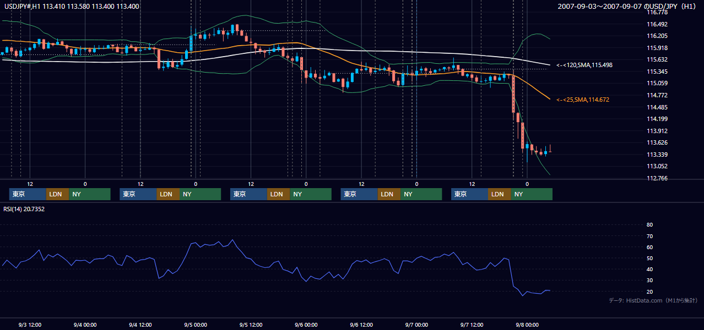The image size is (704, 330).
Task: Click RSI scale level 80
Action: (649, 225)
